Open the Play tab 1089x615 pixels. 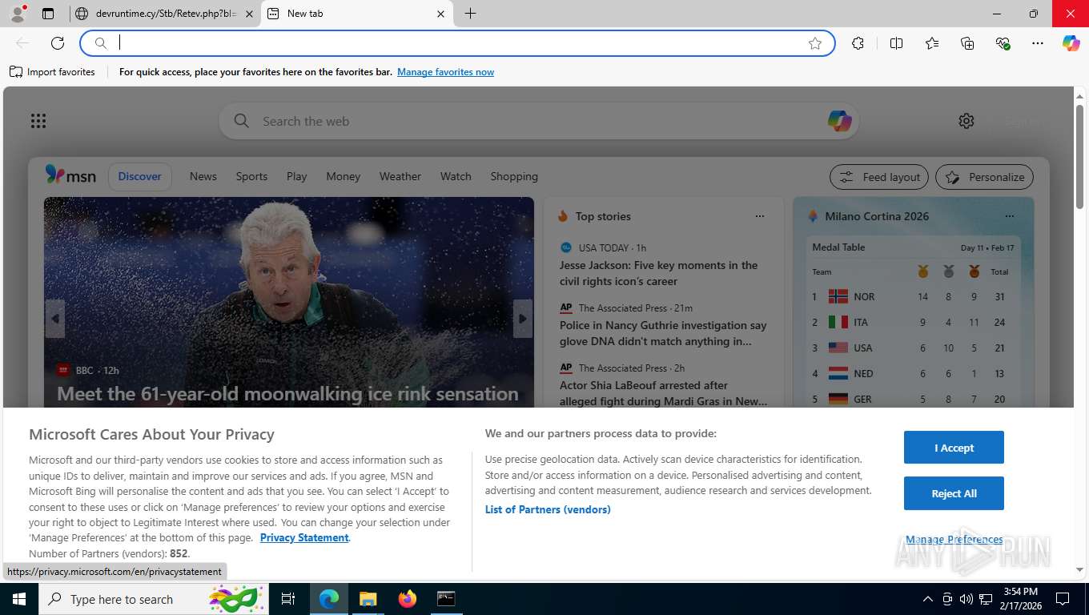coord(297,176)
